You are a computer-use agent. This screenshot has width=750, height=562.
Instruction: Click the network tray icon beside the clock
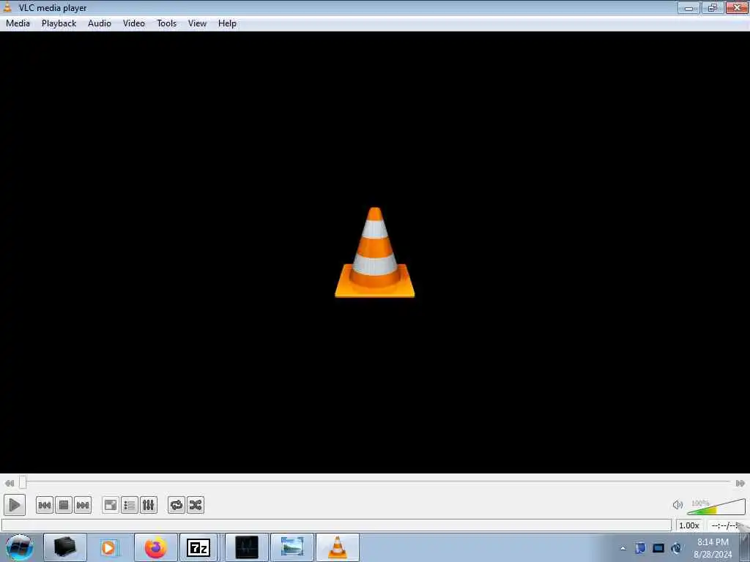676,548
